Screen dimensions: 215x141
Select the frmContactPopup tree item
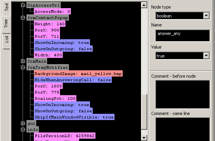(x=48, y=17)
